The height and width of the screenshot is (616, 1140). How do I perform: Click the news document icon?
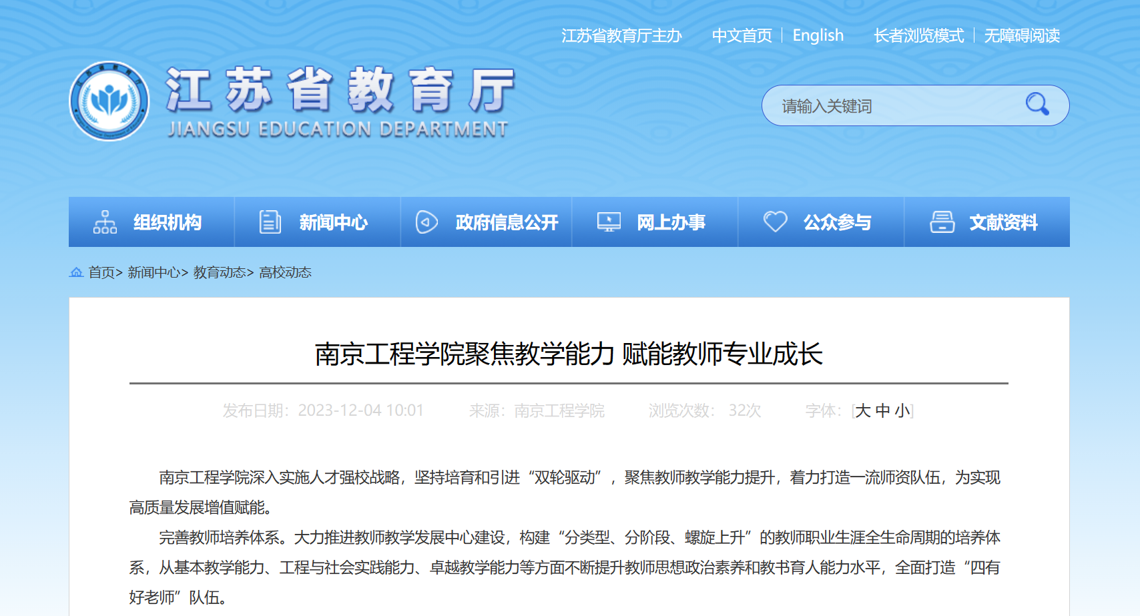click(270, 222)
